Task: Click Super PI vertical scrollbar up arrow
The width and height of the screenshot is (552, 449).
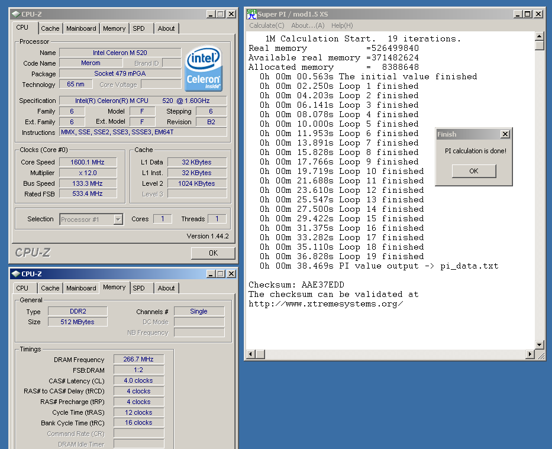Action: click(540, 36)
